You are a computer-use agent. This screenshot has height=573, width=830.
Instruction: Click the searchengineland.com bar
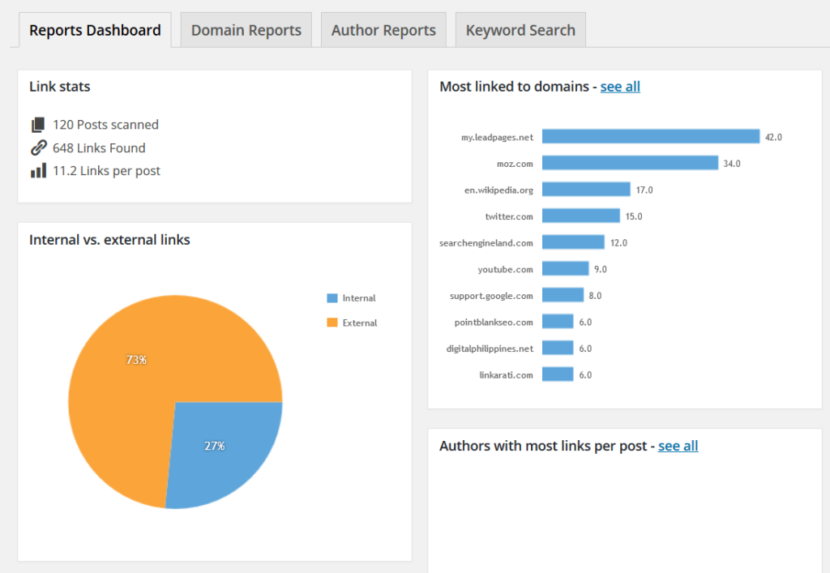[573, 242]
